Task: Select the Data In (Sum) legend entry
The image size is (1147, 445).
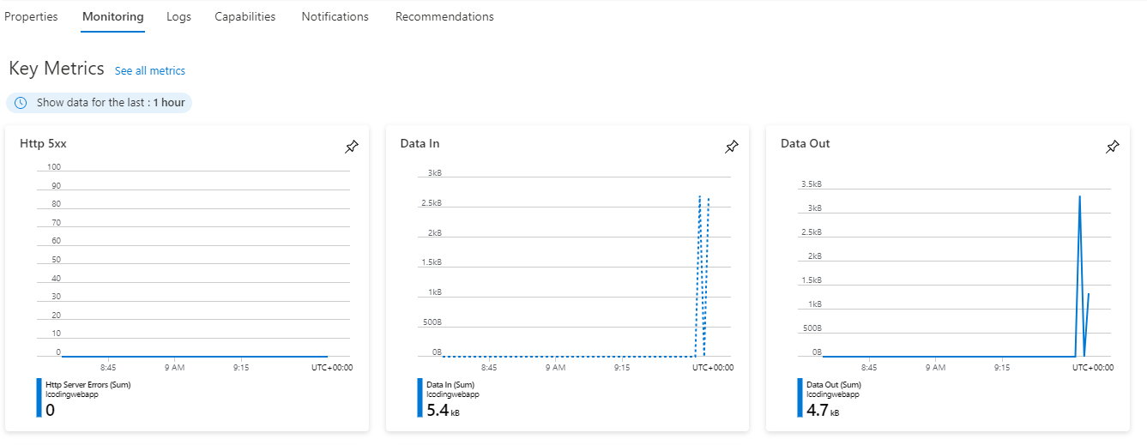Action: click(x=450, y=385)
